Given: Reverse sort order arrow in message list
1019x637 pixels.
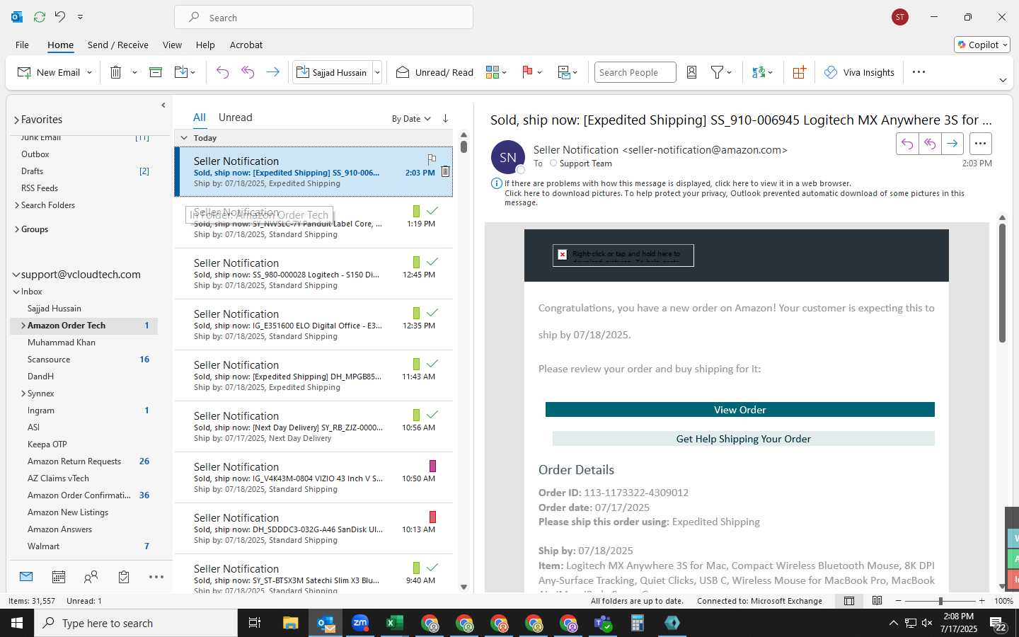Looking at the screenshot, I should (x=445, y=118).
